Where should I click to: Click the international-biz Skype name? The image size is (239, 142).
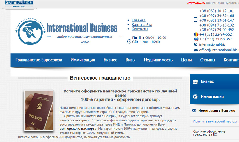(x=212, y=44)
